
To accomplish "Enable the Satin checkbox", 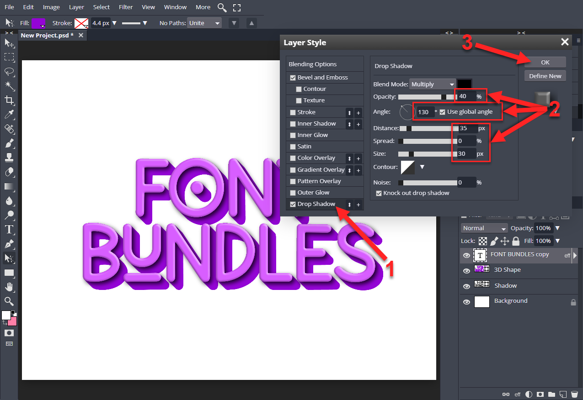I will tap(293, 147).
